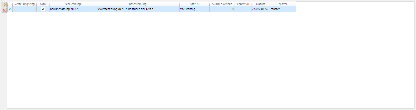Click the Bewirtschaftung der Grundstücke description cell

[x=137, y=9]
